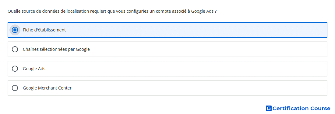Screen dimensions: 335x114
Task: Select the Fiche d'établissement radio button
Action: pyautogui.click(x=15, y=30)
